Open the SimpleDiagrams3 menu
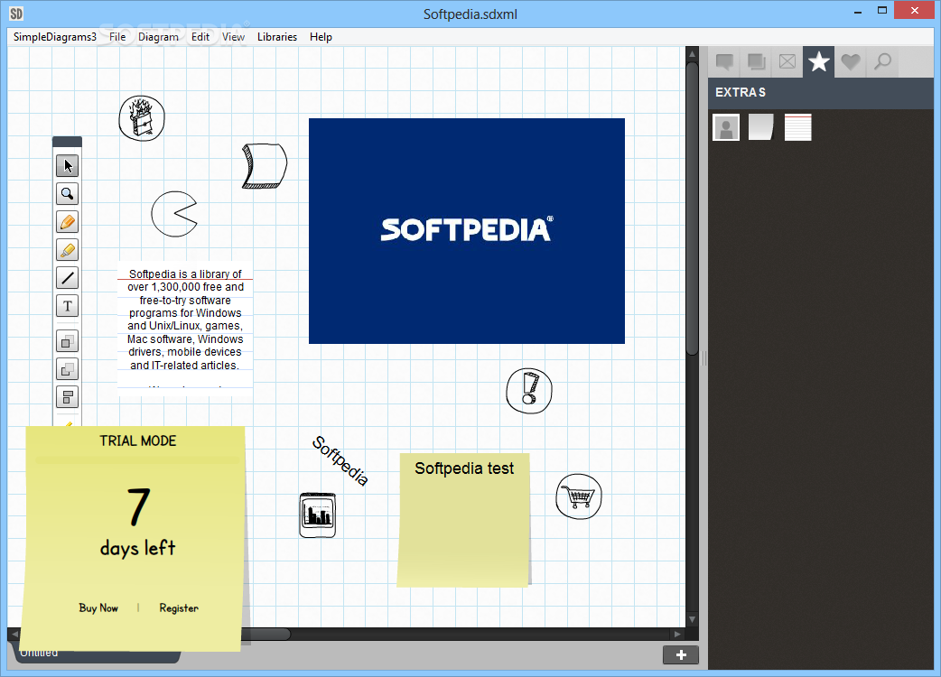 [x=54, y=37]
